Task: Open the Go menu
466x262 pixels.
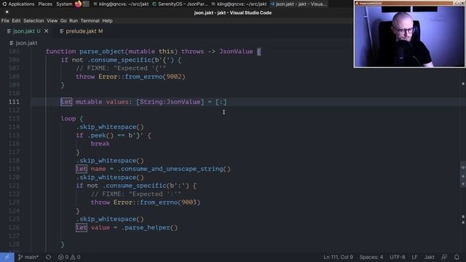Action: click(63, 21)
